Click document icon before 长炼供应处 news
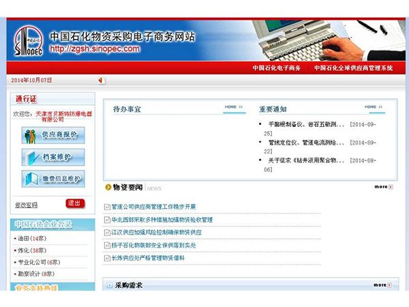409x307 pixels. point(107,258)
